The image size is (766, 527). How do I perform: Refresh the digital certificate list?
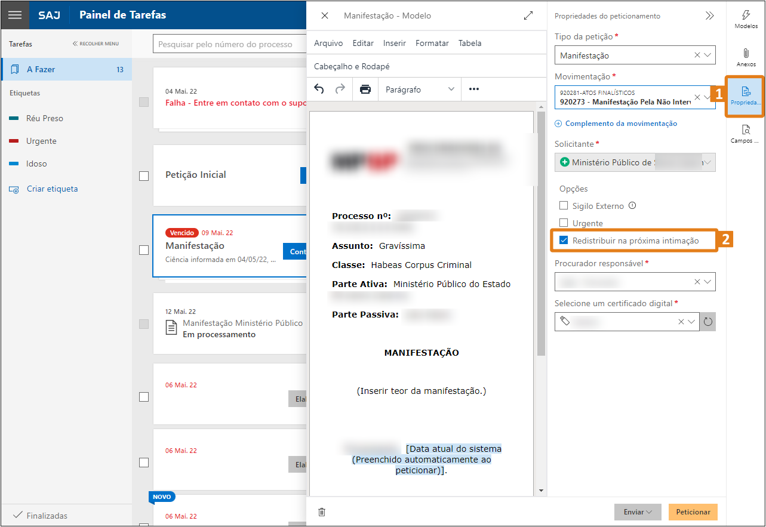[x=708, y=322]
